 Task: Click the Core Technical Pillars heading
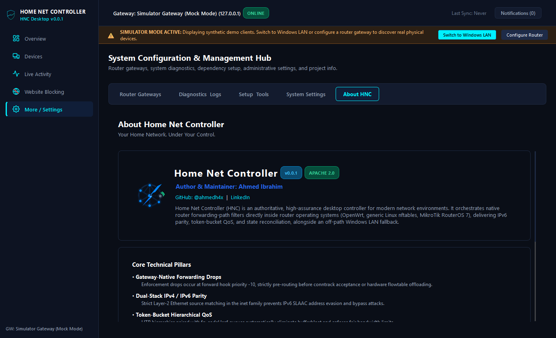coord(162,265)
